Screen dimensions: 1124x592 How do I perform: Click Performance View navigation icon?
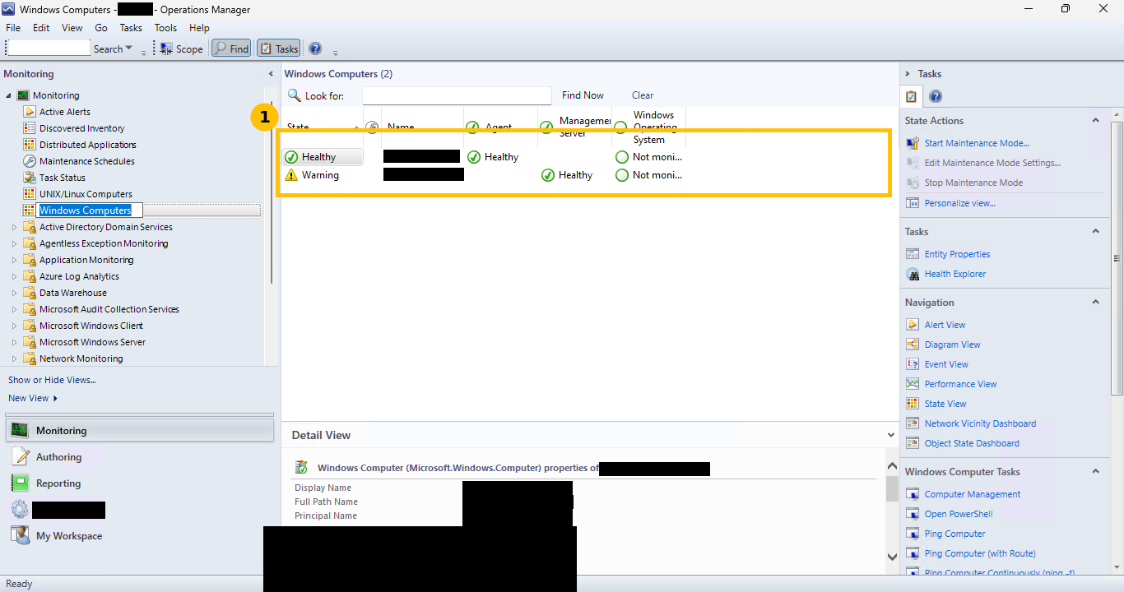(x=912, y=384)
